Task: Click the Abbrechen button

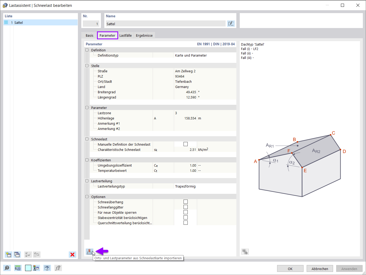Action: pyautogui.click(x=320, y=269)
